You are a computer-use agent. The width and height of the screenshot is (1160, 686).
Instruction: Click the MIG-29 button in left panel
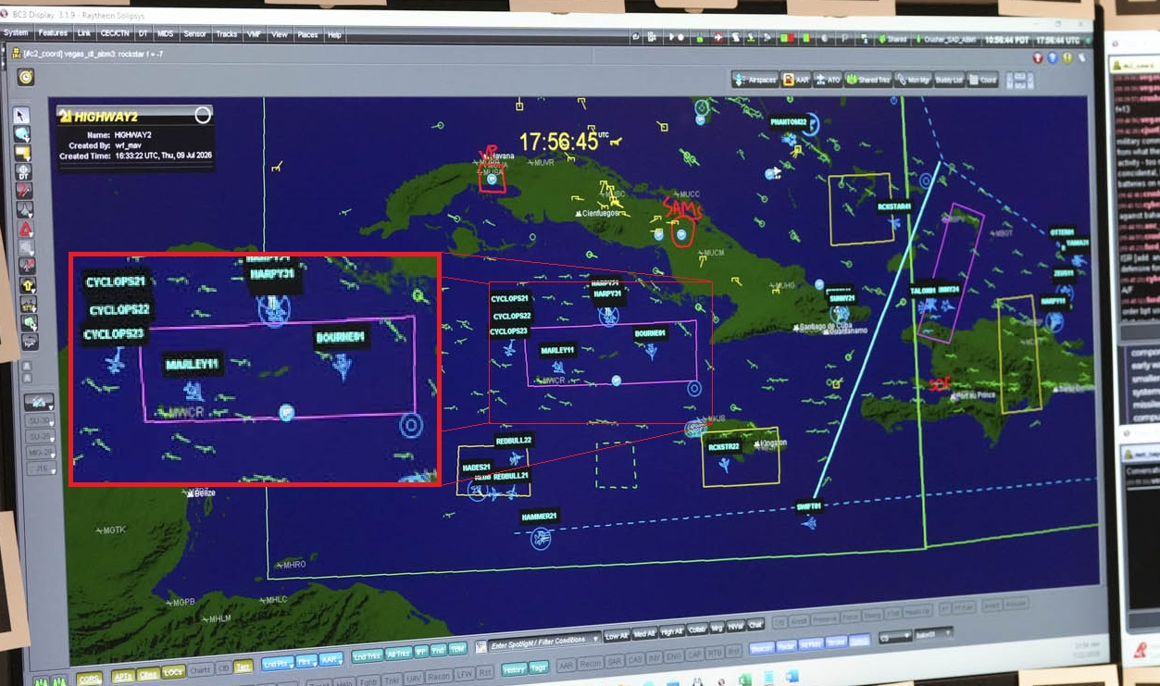40,453
